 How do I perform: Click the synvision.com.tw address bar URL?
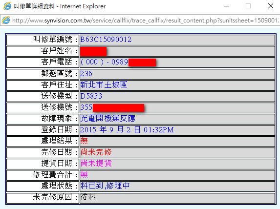tap(146, 21)
